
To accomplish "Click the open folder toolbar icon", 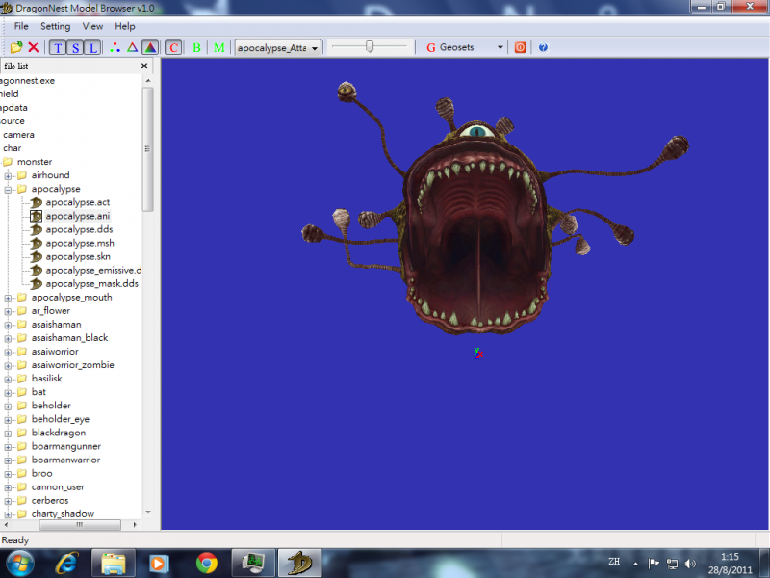I will click(x=16, y=47).
